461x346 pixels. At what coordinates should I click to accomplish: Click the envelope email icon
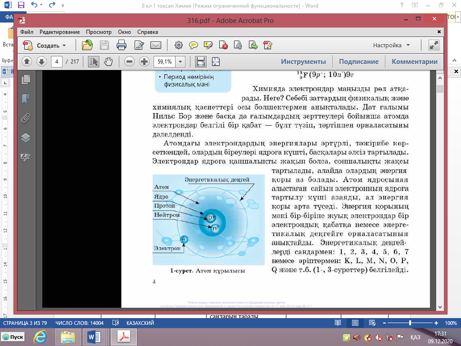click(x=156, y=45)
